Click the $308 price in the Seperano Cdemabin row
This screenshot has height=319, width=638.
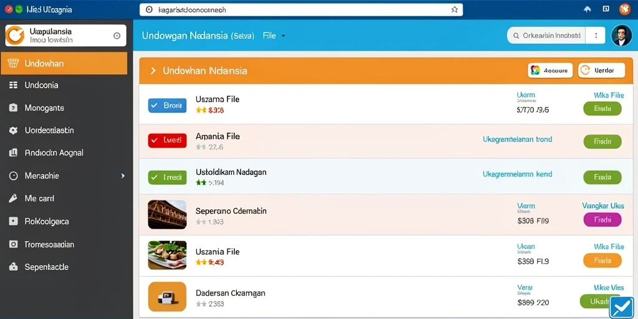(533, 221)
